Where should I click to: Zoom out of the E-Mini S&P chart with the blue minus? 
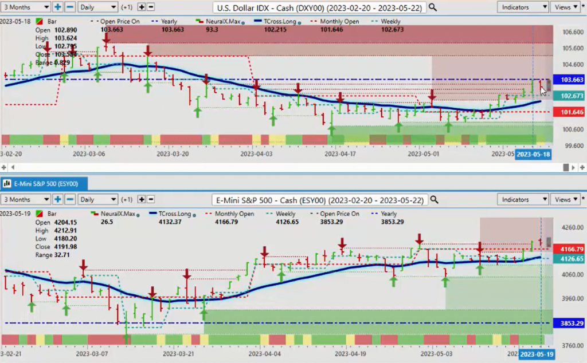[x=70, y=199]
